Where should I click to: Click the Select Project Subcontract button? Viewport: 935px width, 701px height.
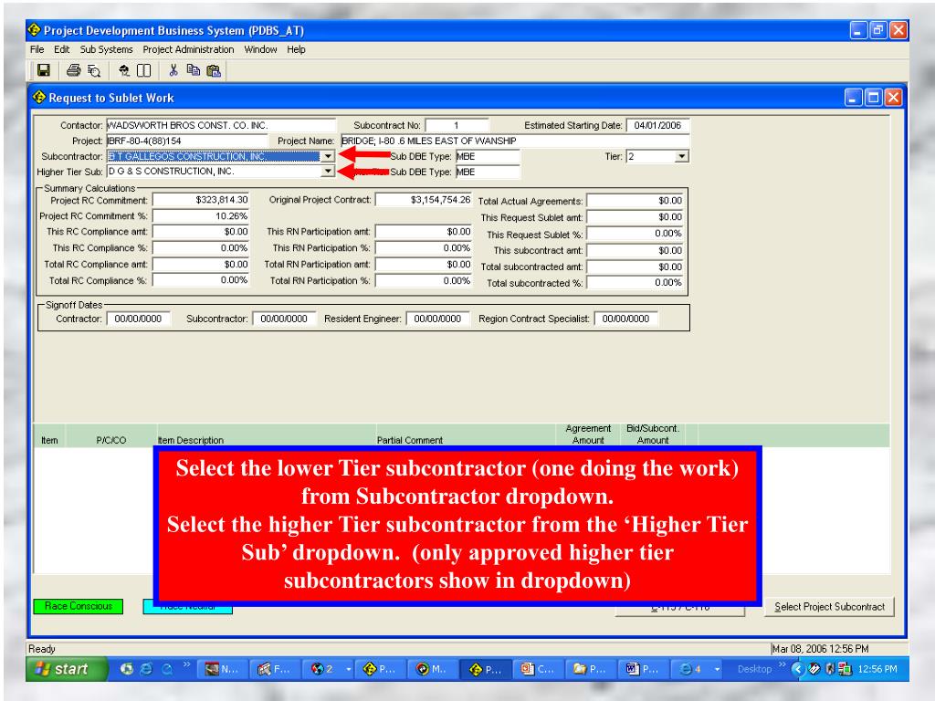click(x=829, y=607)
